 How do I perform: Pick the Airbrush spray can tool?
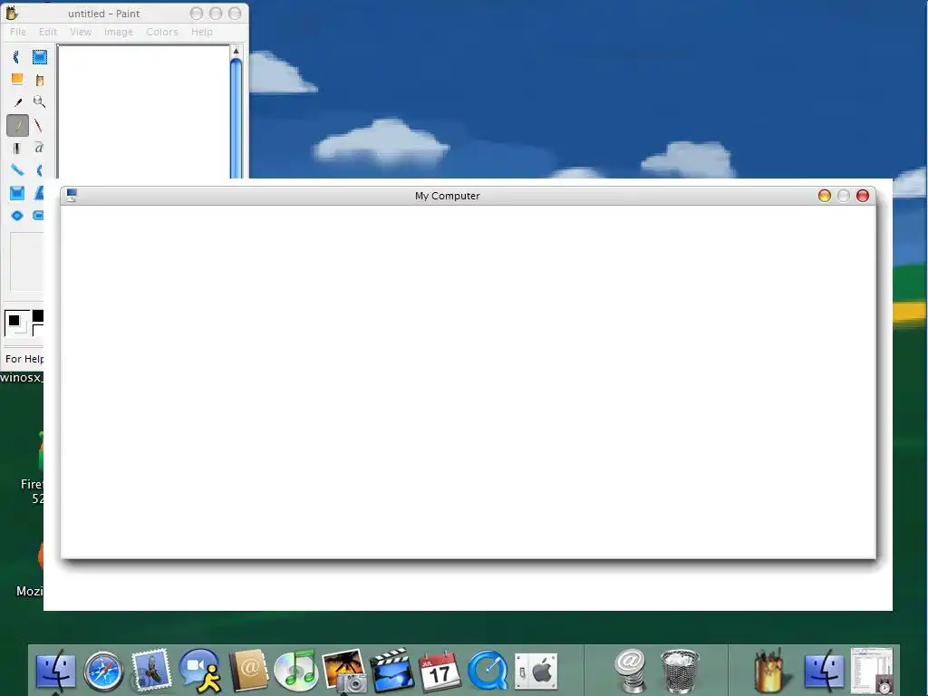click(x=17, y=148)
